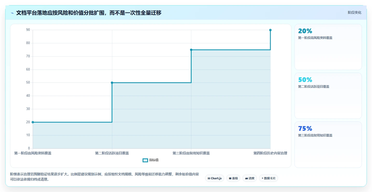Click the 50% card value

(x=305, y=80)
